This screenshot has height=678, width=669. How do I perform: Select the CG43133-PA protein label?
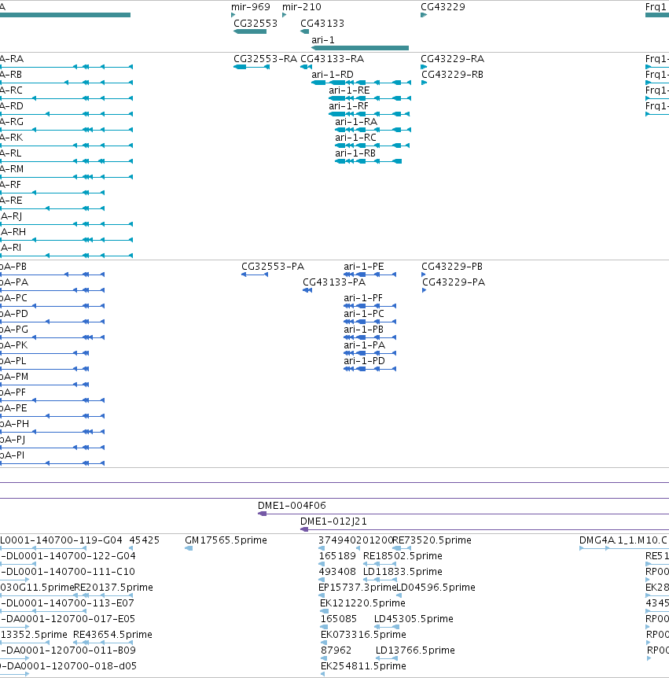[334, 282]
